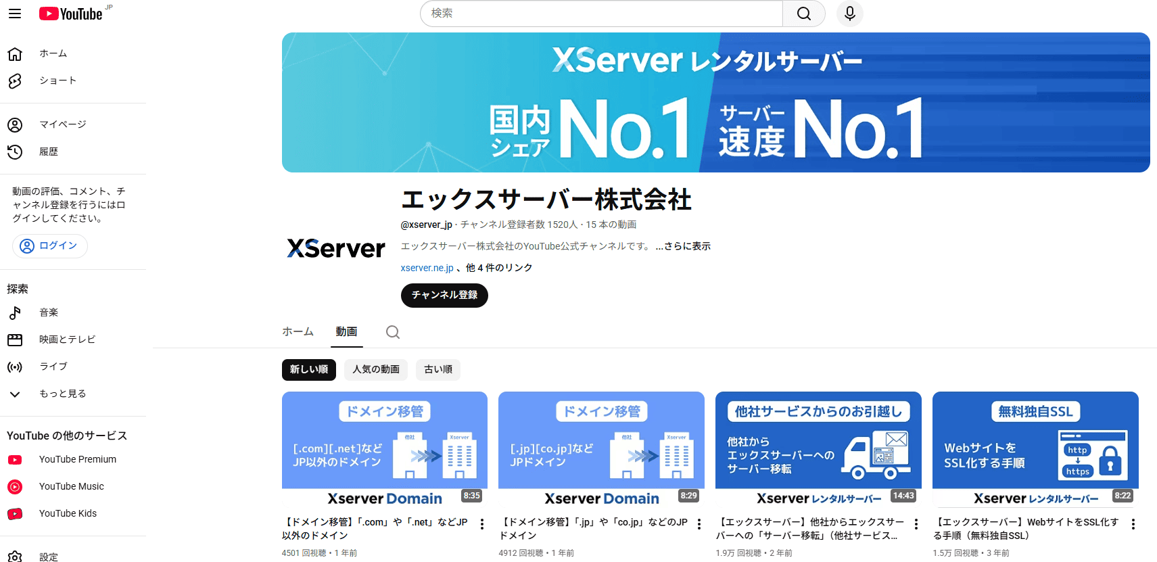Viewport: 1157px width, 562px height.
Task: Click the search magnifier button
Action: tap(803, 14)
